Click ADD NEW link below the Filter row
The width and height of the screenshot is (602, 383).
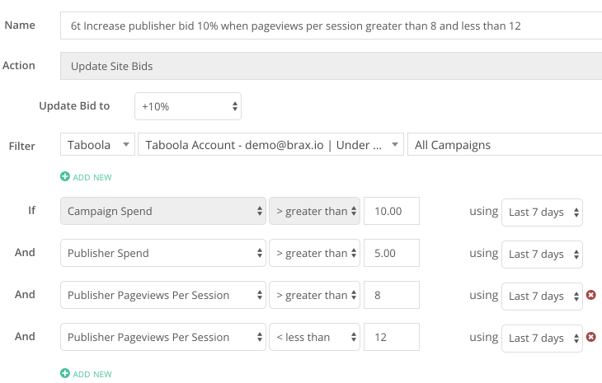(x=92, y=178)
